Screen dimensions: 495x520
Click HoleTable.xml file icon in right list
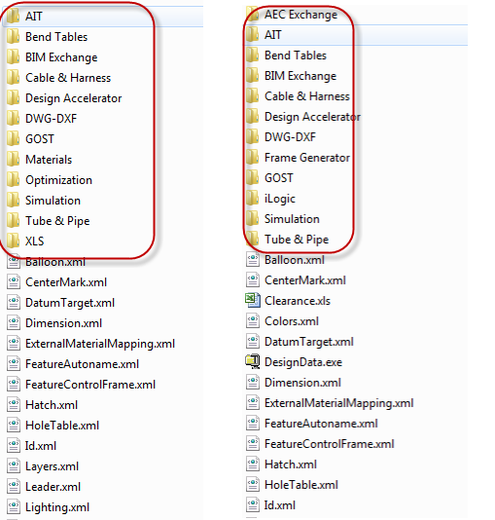point(253,485)
